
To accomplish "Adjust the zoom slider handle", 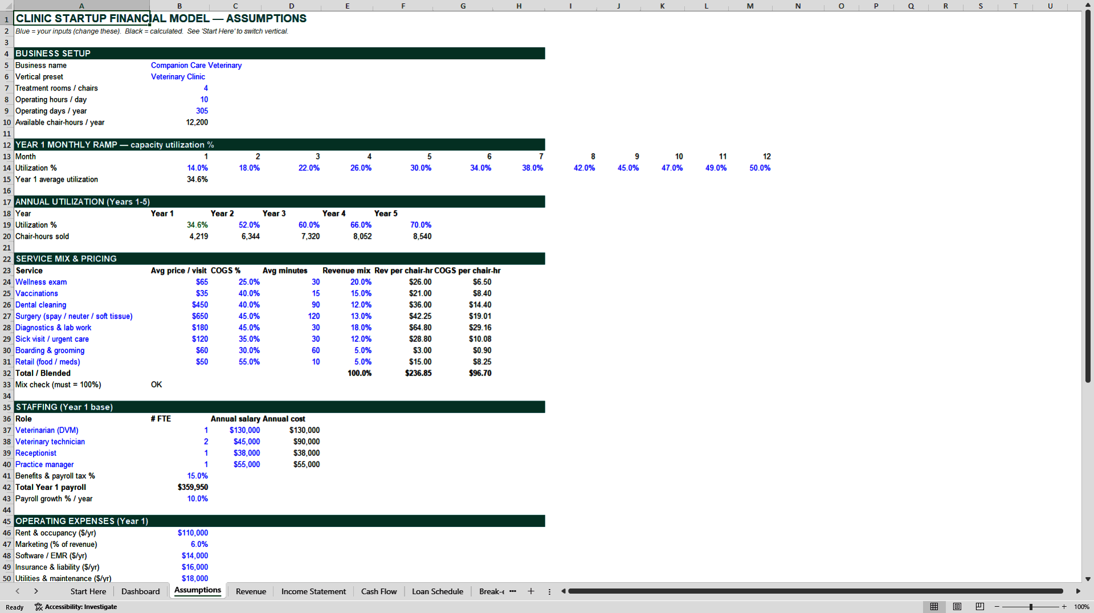I will [1031, 607].
